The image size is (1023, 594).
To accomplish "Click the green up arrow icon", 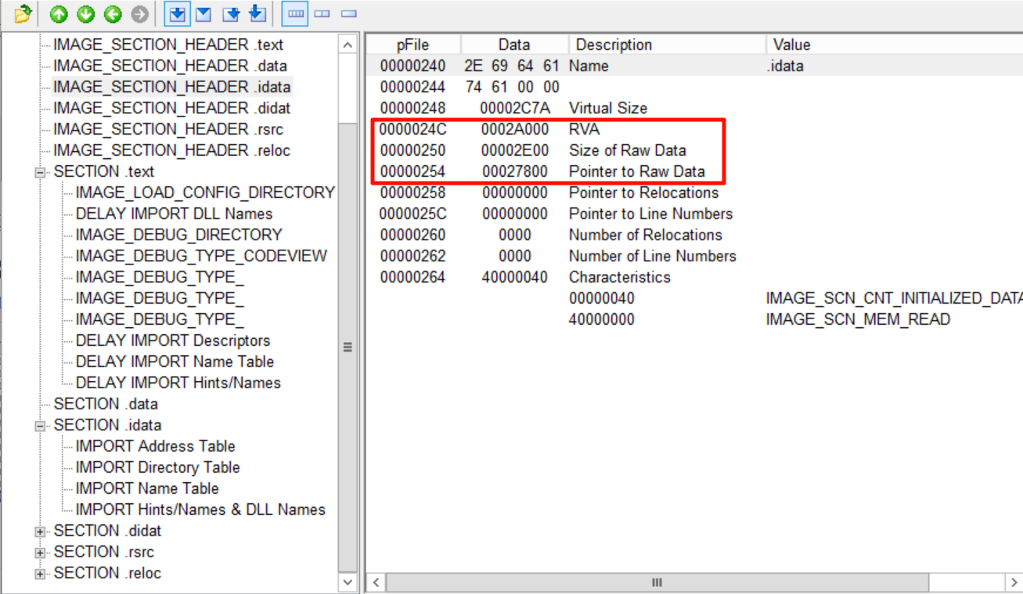I will [x=59, y=13].
